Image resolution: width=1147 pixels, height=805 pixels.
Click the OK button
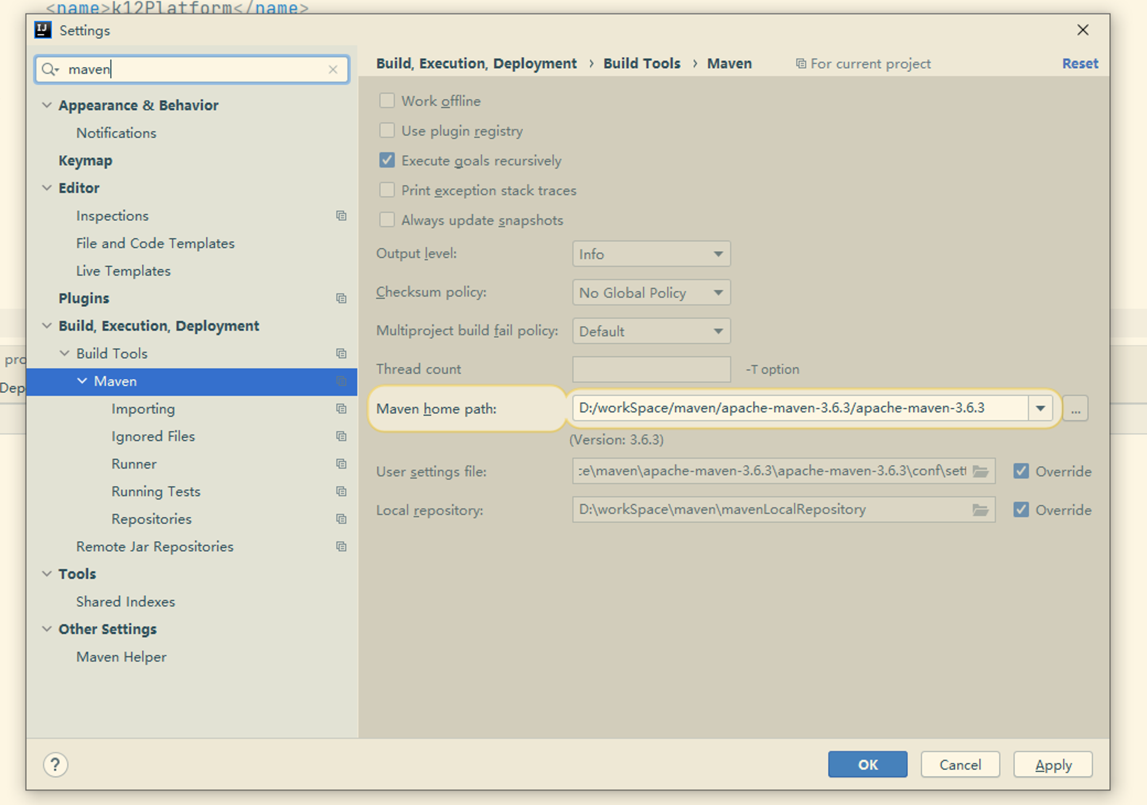click(x=868, y=764)
